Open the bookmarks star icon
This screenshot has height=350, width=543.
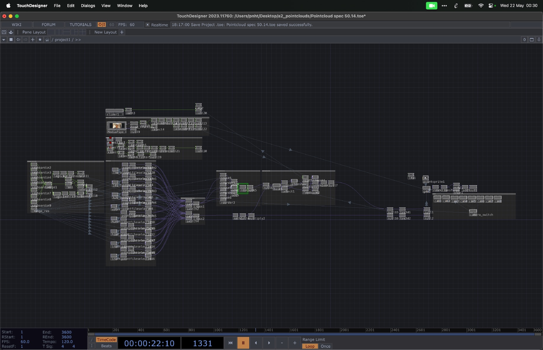(x=40, y=40)
